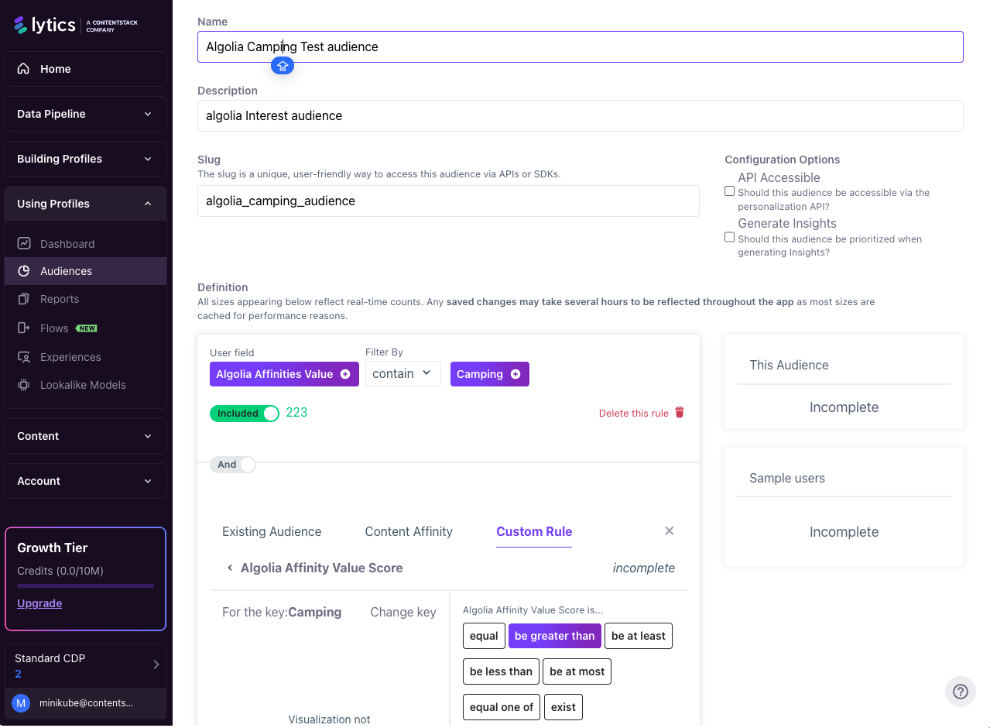The width and height of the screenshot is (990, 728).
Task: Click the Dashboard chart icon
Action: point(24,243)
